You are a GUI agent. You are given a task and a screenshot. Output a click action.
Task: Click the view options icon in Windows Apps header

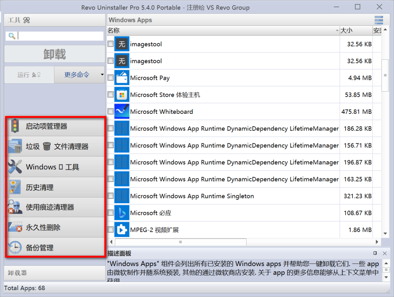pyautogui.click(x=379, y=20)
